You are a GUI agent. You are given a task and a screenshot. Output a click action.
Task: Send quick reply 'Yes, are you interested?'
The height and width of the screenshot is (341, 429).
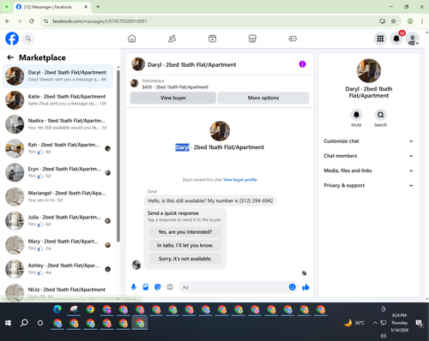pos(185,232)
